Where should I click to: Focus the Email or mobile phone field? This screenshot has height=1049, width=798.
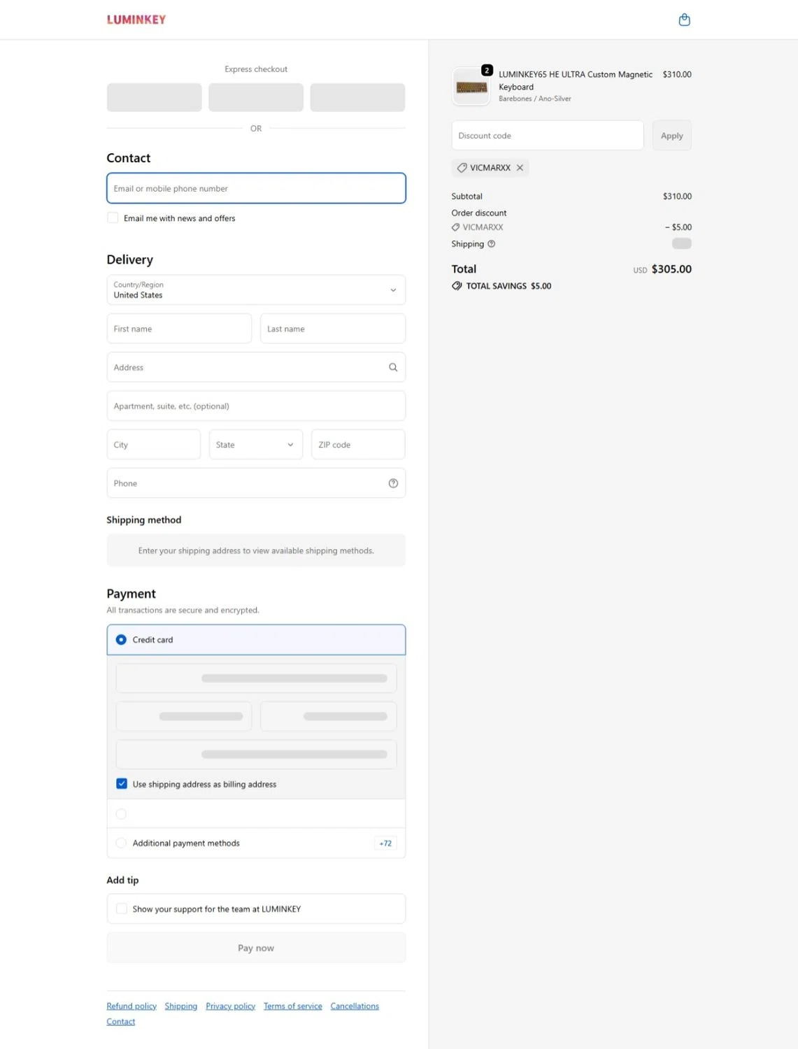256,188
